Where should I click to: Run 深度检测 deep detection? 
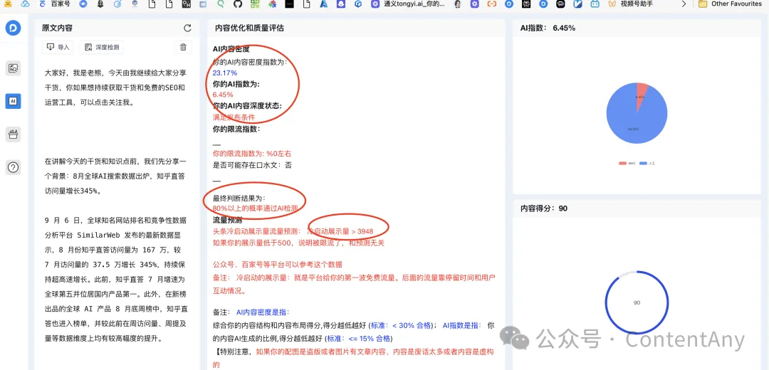(103, 47)
